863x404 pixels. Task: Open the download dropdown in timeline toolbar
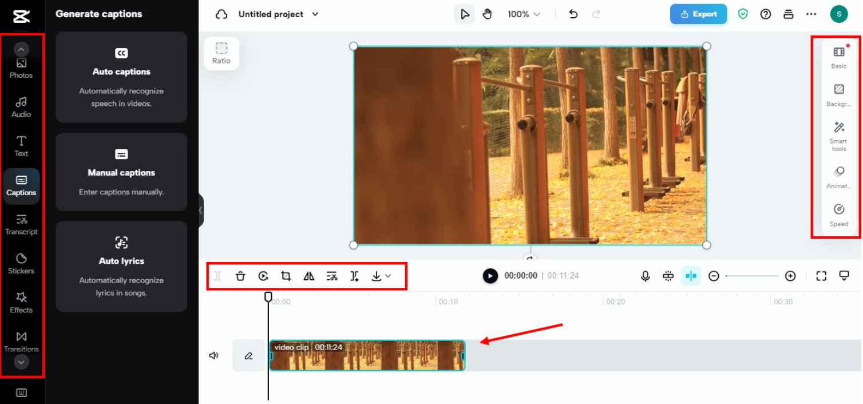pos(381,276)
